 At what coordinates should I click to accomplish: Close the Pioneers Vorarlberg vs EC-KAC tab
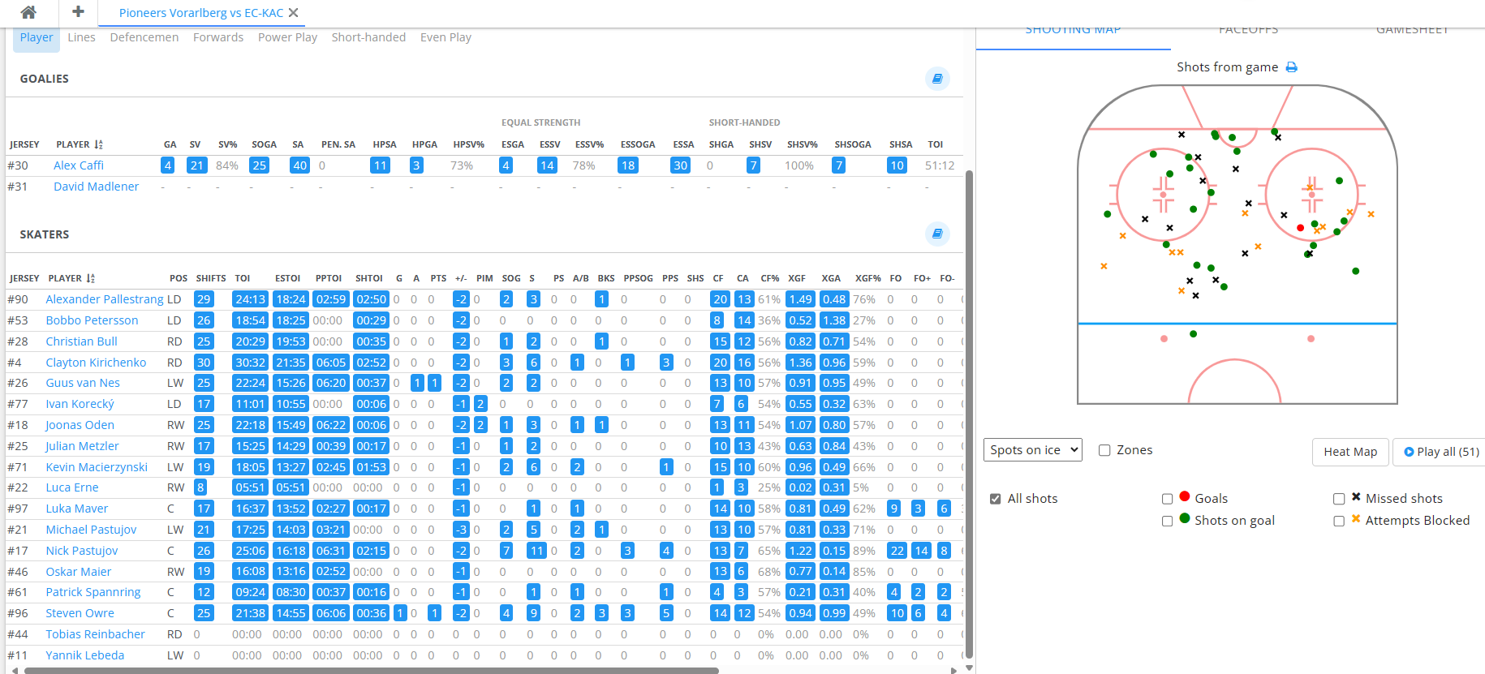(x=294, y=13)
